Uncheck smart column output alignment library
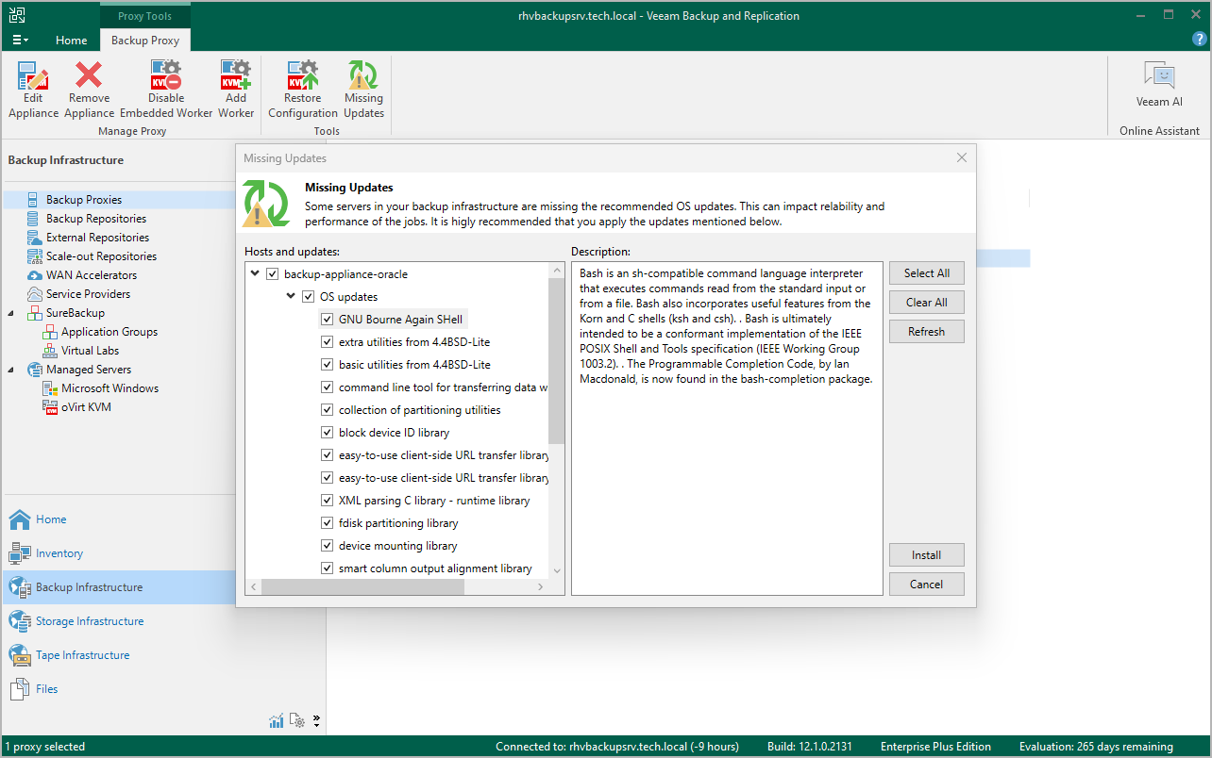1212x758 pixels. (x=328, y=568)
